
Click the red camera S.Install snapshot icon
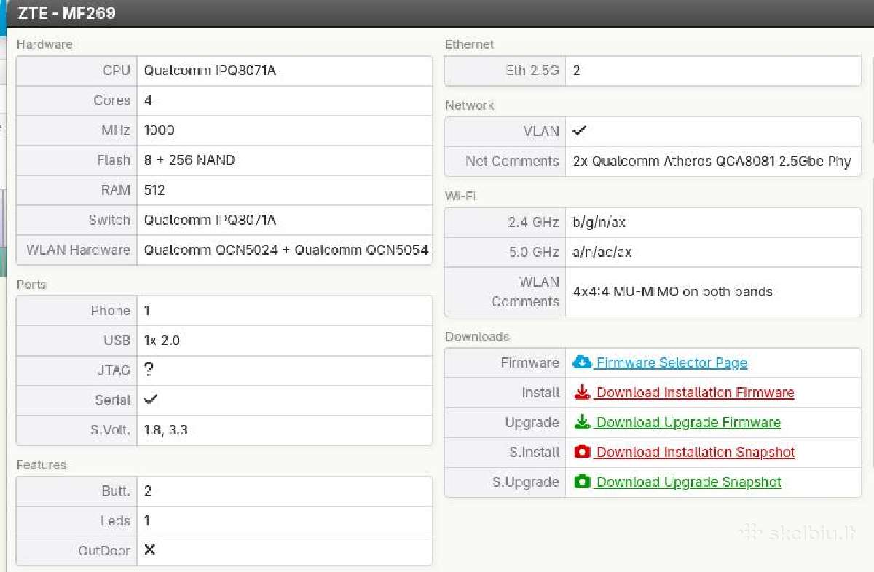pos(582,452)
